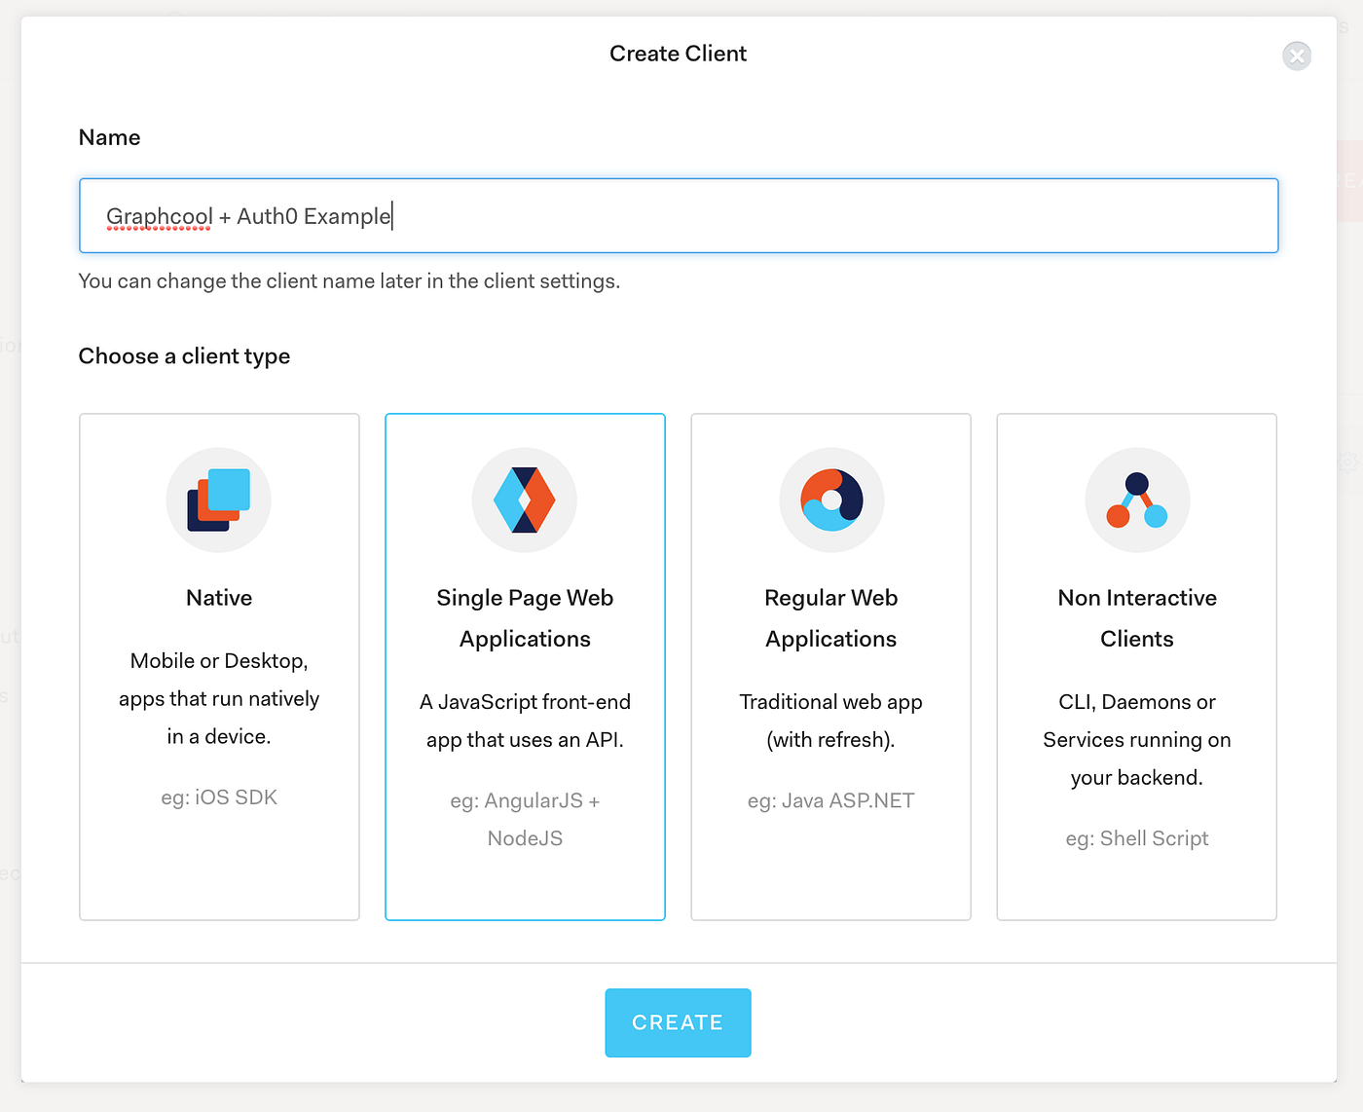Click 'CLI, Daemons or Services' description

(1137, 740)
